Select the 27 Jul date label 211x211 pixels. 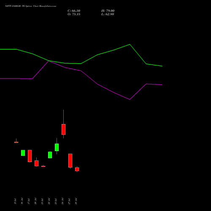[x=69, y=201]
